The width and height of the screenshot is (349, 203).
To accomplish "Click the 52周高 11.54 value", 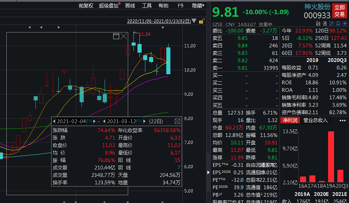I will 340,46.
